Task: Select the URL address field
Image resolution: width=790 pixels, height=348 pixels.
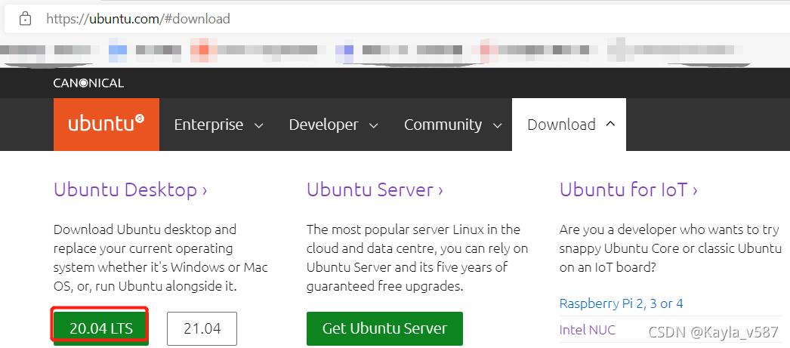Action: (x=398, y=19)
